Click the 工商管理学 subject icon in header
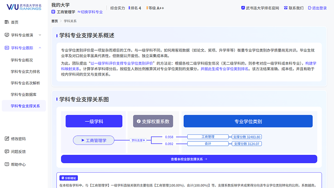Screen dimensions: 334x188 pyautogui.click(x=53, y=12)
